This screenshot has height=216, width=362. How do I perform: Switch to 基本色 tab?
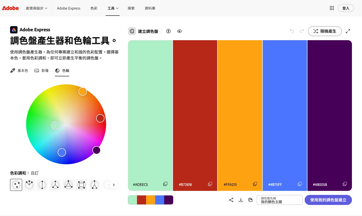[19, 71]
